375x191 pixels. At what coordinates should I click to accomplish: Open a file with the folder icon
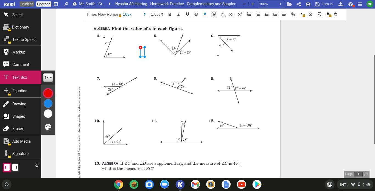point(289,4)
